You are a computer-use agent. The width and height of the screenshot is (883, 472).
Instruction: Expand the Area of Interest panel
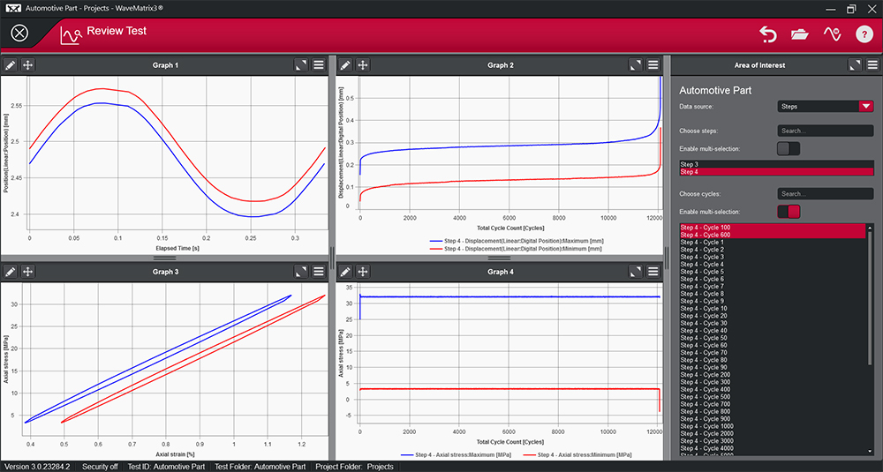click(x=855, y=65)
